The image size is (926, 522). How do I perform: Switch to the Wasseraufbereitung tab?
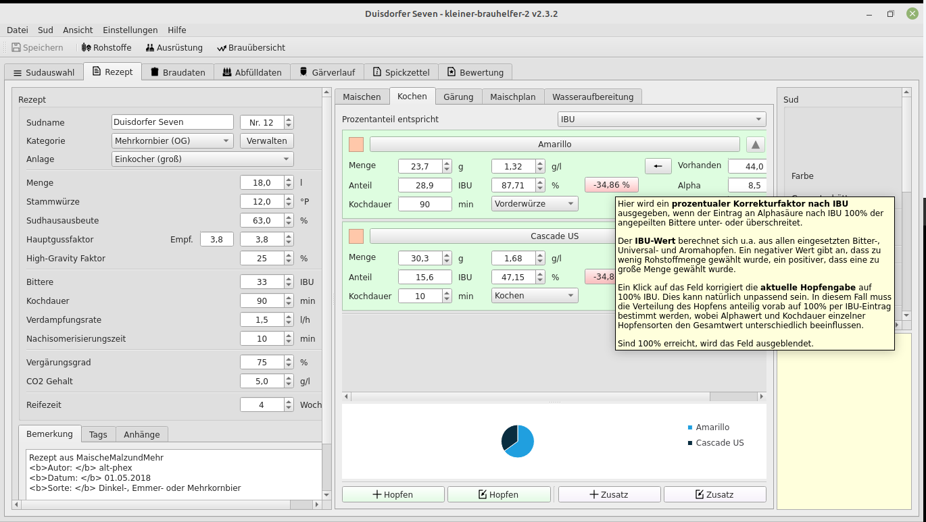592,97
